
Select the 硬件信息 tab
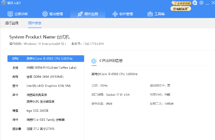pos(35,23)
